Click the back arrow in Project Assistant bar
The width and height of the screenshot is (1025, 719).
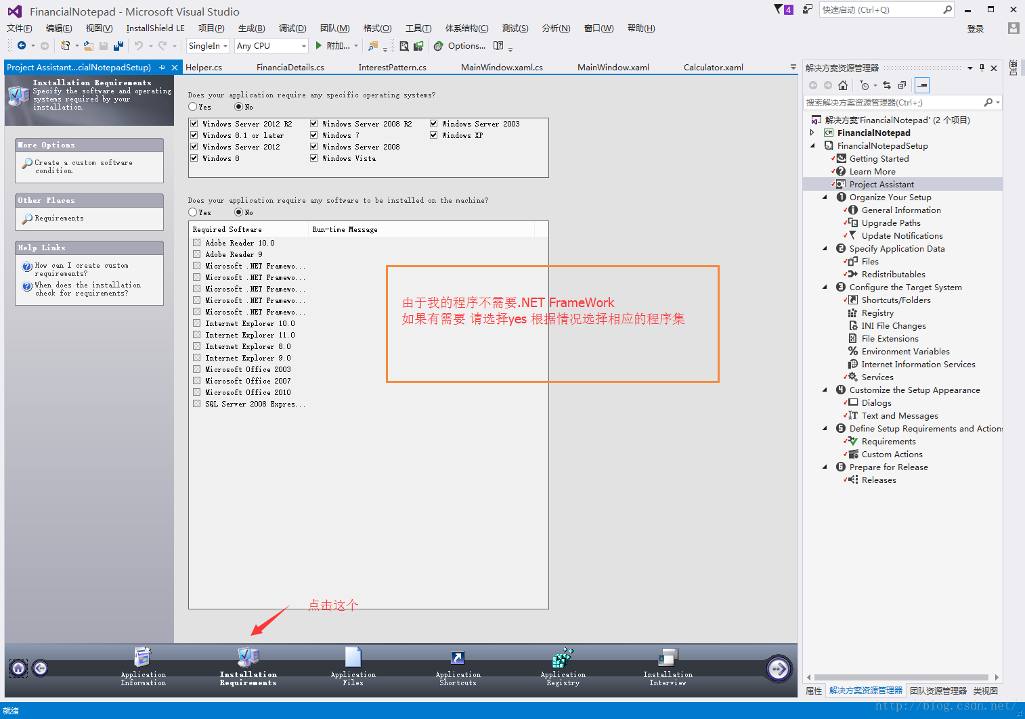pyautogui.click(x=41, y=668)
